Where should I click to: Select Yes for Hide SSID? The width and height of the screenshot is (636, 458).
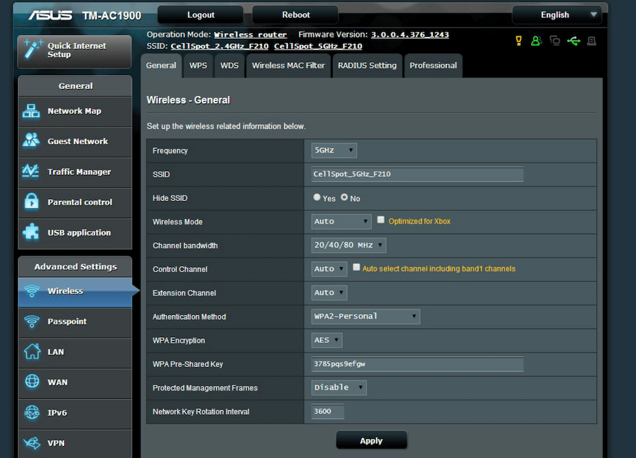pos(317,198)
